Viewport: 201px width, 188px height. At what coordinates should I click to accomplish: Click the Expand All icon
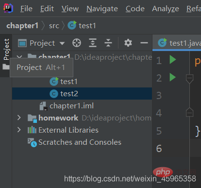tap(93, 43)
